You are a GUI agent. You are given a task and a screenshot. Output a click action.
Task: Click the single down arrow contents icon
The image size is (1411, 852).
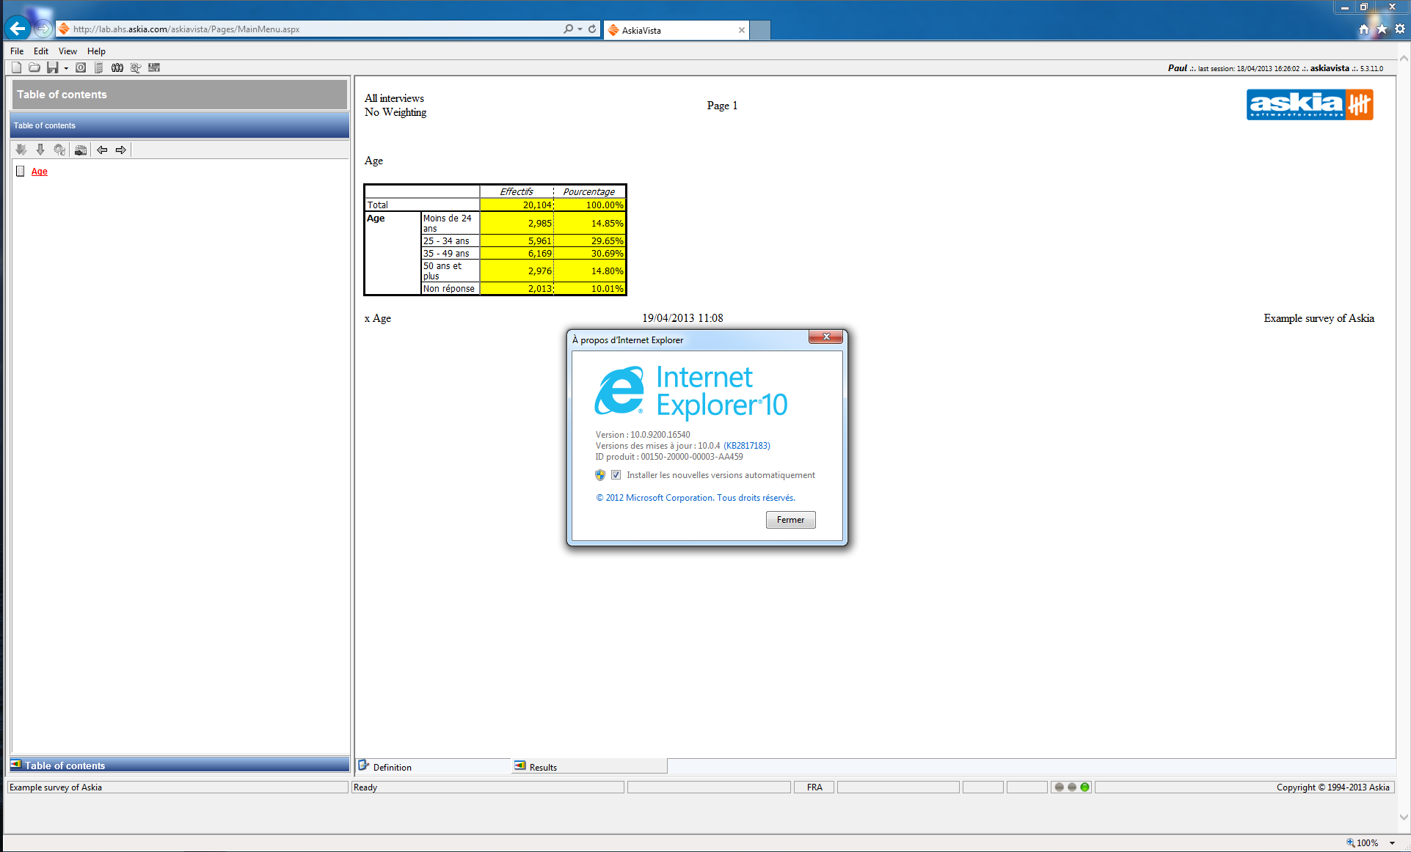[40, 150]
